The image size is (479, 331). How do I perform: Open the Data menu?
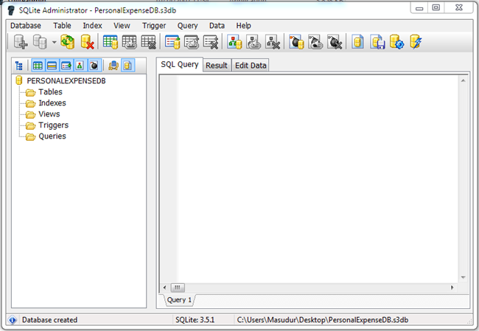coord(217,26)
